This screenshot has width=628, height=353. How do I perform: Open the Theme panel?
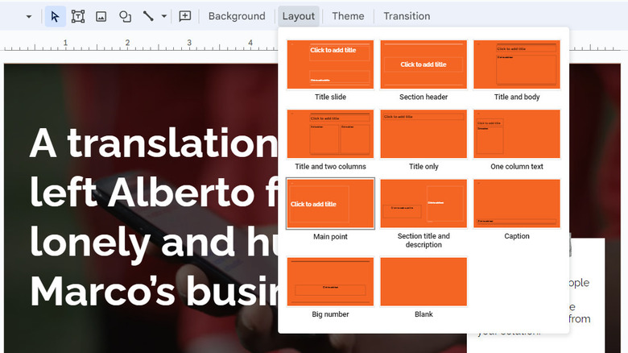[x=348, y=16]
